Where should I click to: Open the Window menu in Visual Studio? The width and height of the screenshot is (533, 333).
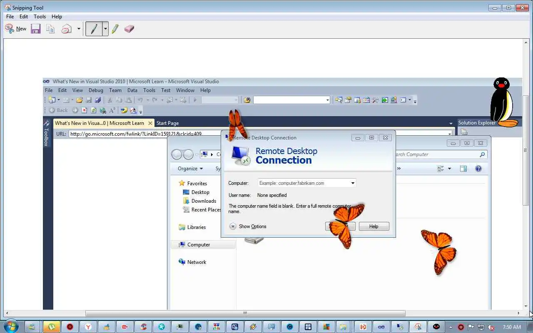pos(185,90)
